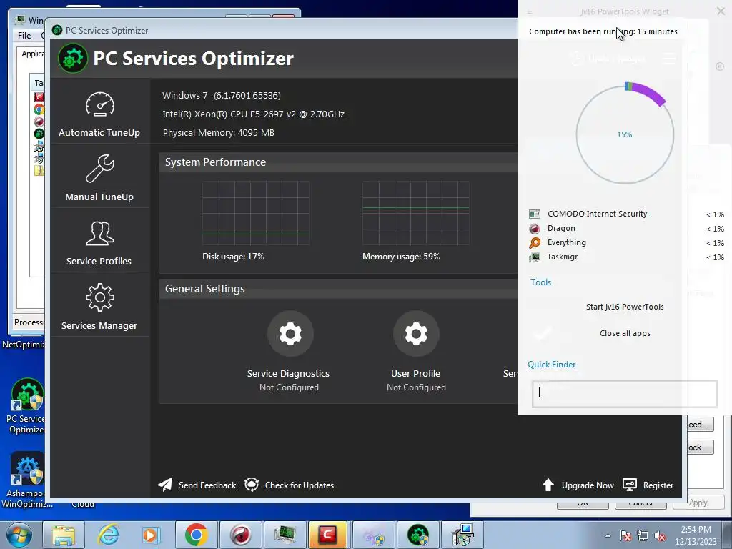The width and height of the screenshot is (732, 549).
Task: Click Send Feedback link
Action: click(x=207, y=485)
